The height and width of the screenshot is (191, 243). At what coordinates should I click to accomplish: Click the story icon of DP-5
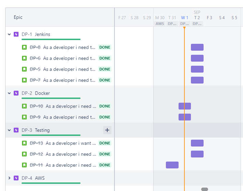pos(24,69)
